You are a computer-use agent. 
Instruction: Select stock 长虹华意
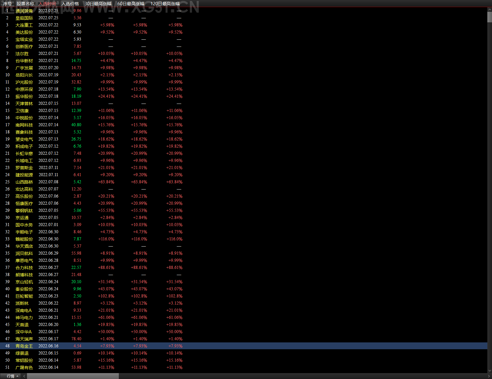(x=24, y=154)
